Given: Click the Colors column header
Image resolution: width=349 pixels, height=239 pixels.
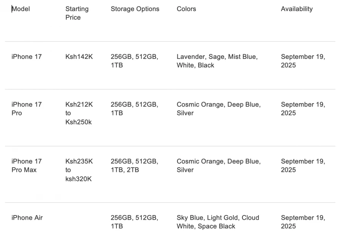Looking at the screenshot, I should pos(186,9).
